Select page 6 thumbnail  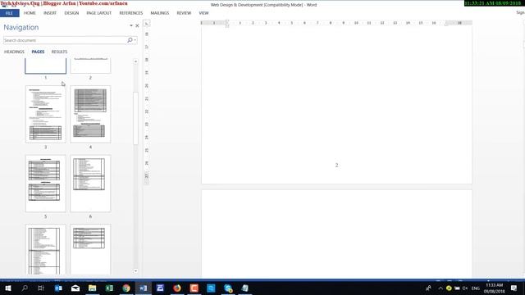click(x=90, y=184)
